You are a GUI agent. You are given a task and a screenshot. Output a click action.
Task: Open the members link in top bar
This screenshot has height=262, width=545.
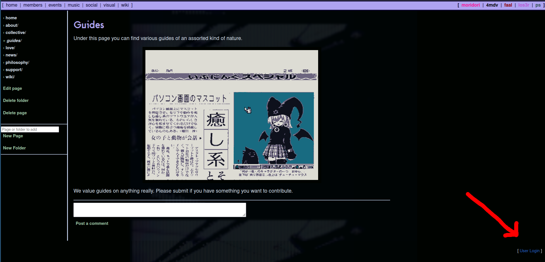pos(33,5)
